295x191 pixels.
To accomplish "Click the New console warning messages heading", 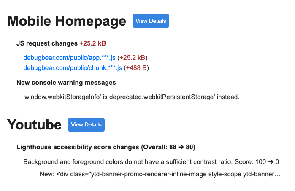I will [66, 83].
